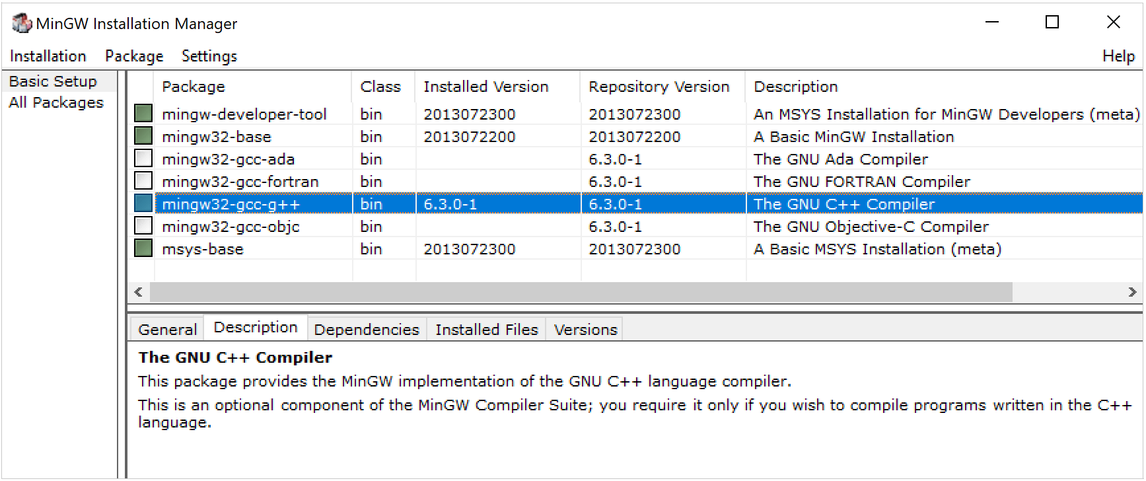Click the mingw32-gcc-ada package status icon

click(143, 159)
